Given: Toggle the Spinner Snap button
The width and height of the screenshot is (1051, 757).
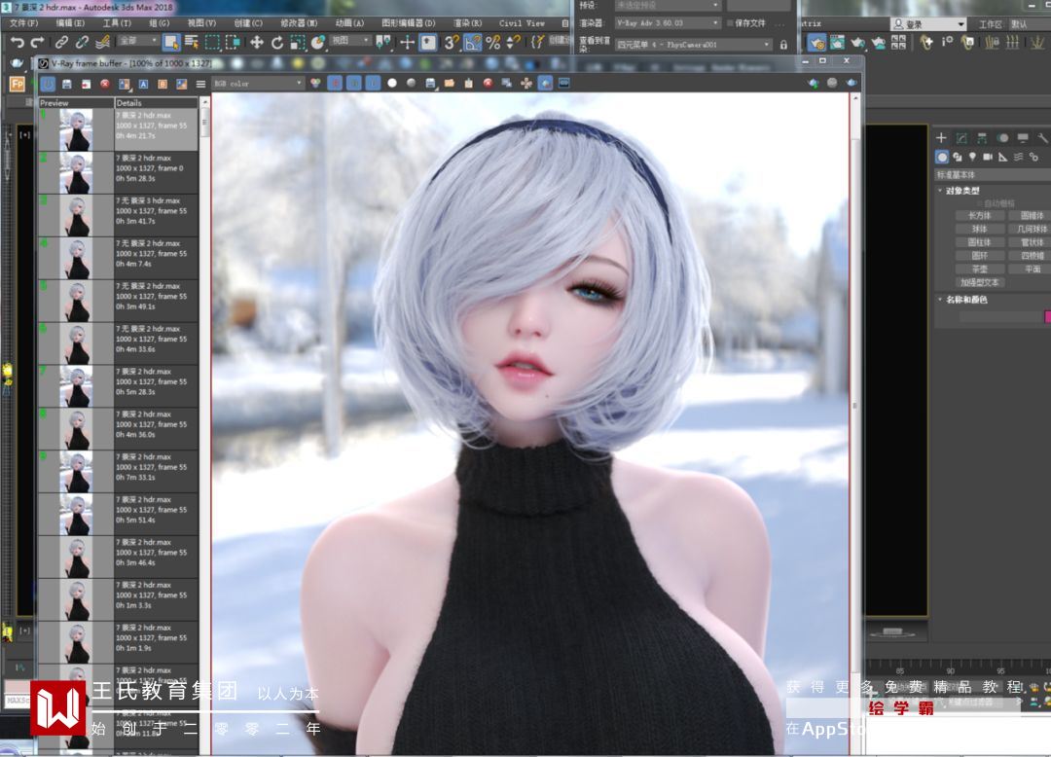Looking at the screenshot, I should point(514,42).
